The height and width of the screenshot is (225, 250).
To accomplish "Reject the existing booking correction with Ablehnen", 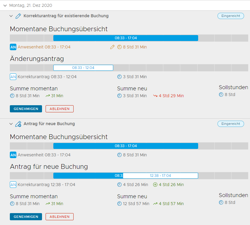I will tap(59, 109).
